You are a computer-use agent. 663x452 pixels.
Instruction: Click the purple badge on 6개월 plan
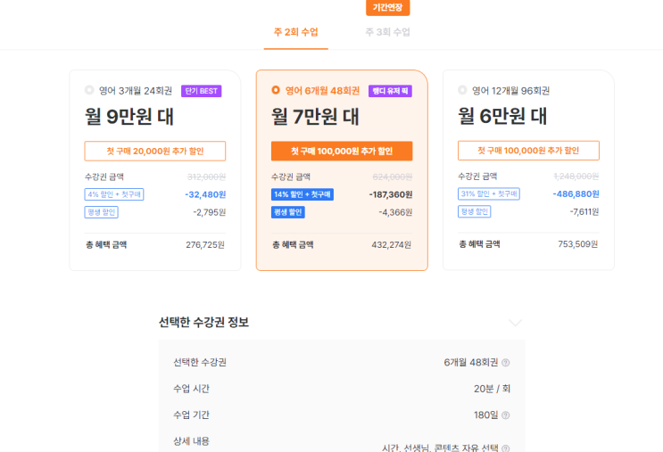pos(390,91)
